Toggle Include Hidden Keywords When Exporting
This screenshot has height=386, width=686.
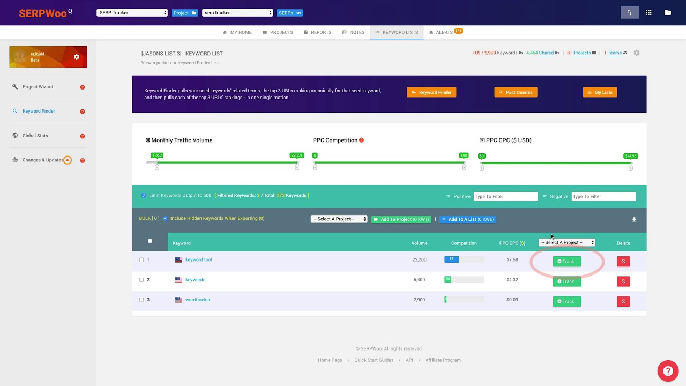pos(165,219)
